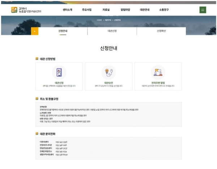Switch to the 대관신청 tab
The height and width of the screenshot is (169, 217).
112,31
